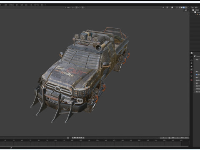Open viewport Options dropdown below shading buttons

click(x=186, y=10)
